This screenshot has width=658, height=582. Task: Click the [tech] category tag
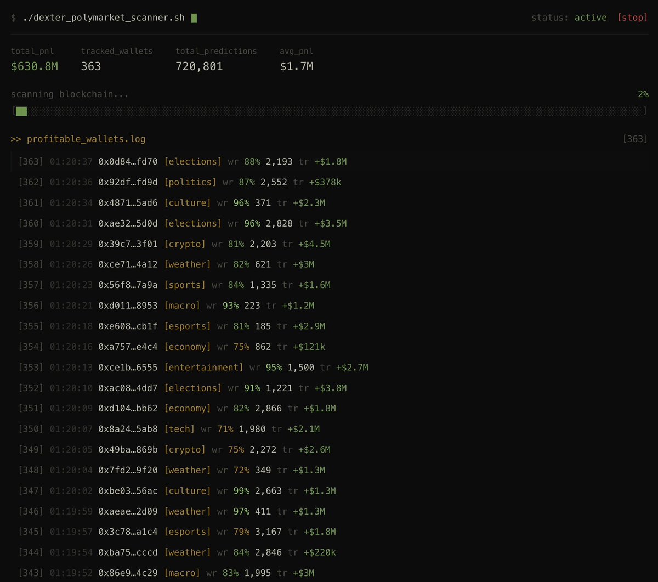pyautogui.click(x=179, y=429)
